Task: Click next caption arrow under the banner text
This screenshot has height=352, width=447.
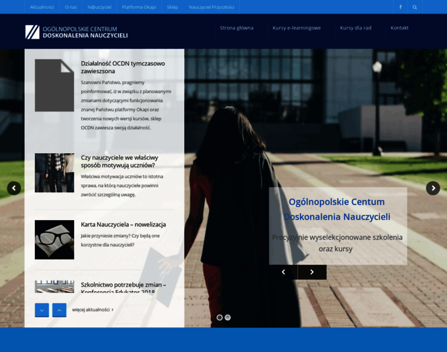Action: 312,272
